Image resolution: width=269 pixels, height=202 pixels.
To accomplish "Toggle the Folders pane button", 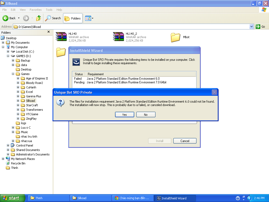I will click(73, 18).
